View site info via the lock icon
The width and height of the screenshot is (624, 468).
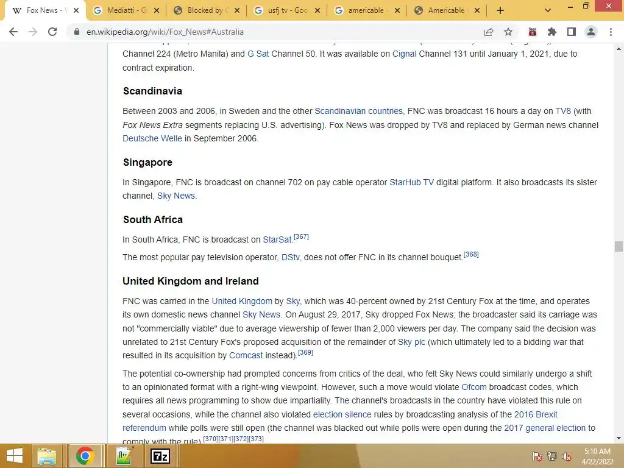[x=76, y=32]
